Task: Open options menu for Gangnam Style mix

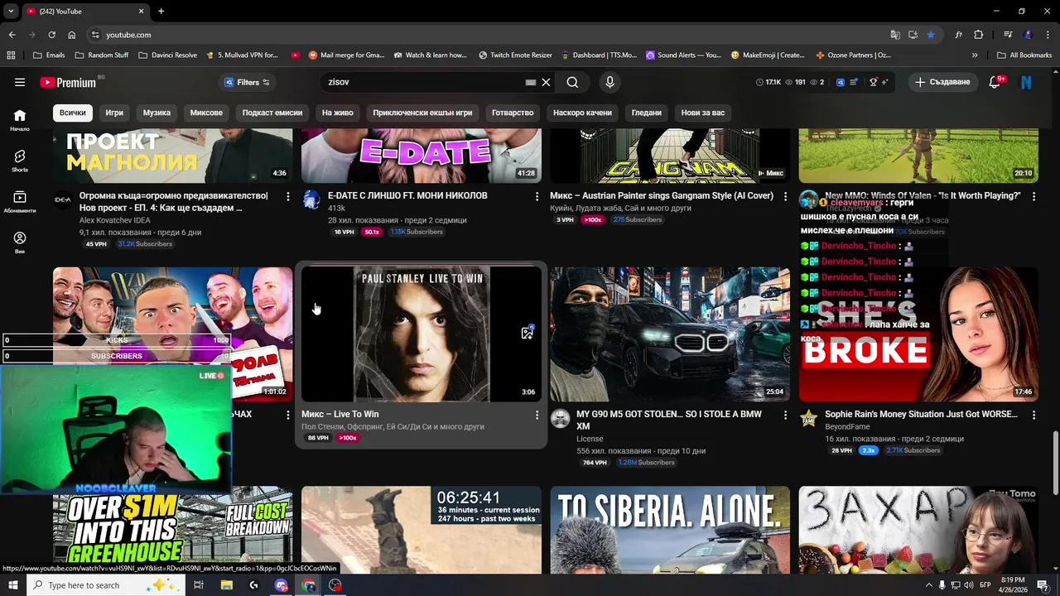Action: (785, 196)
